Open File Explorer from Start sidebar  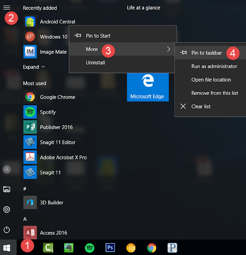coord(7,189)
